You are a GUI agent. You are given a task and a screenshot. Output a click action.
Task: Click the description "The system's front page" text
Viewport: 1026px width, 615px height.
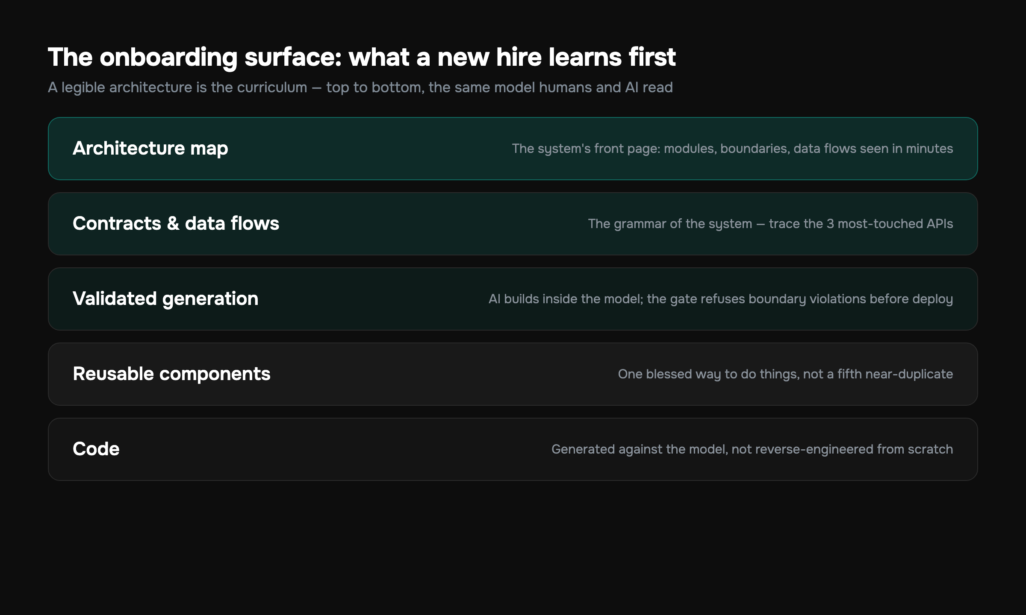732,149
